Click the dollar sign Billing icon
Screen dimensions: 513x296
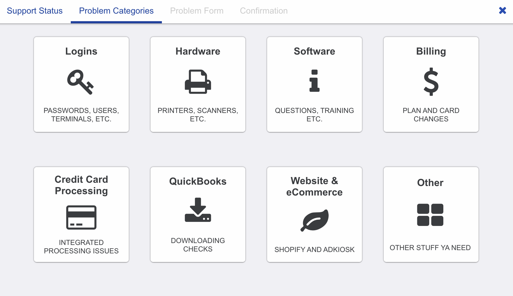(431, 82)
